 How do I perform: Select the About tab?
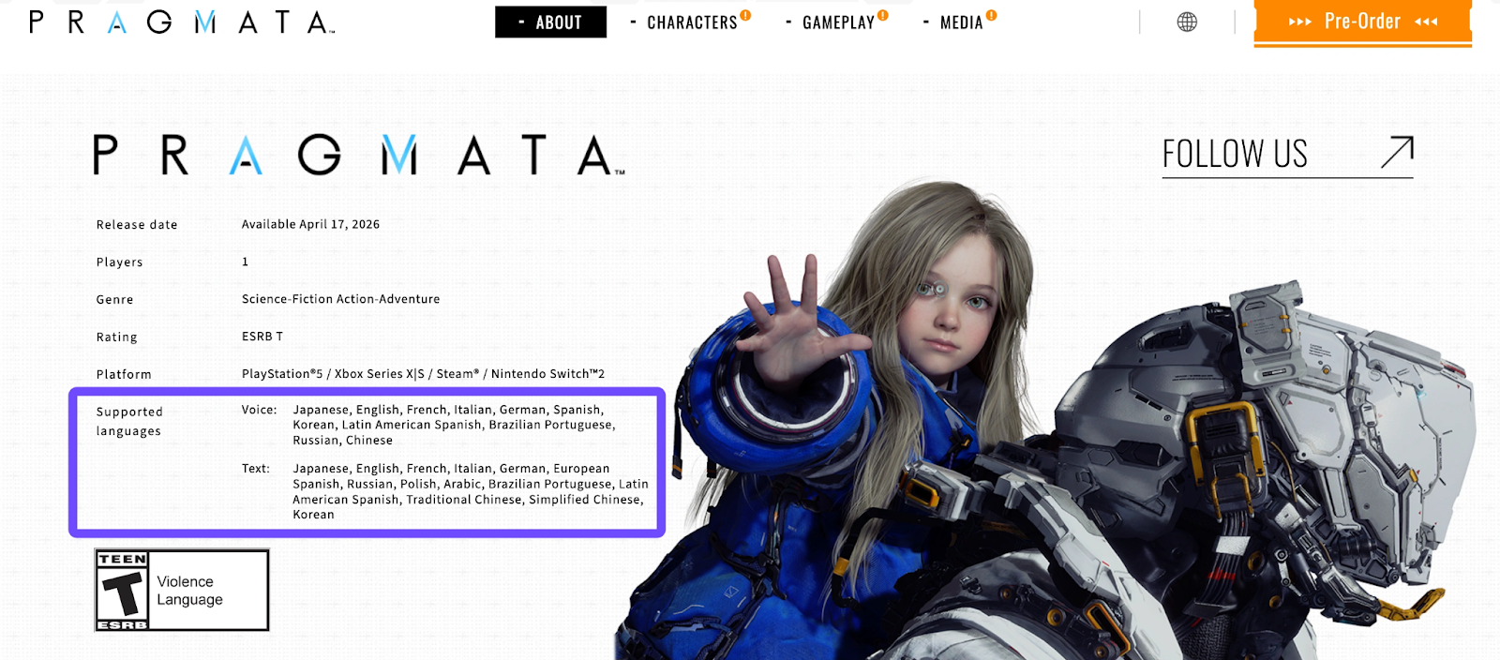click(550, 22)
